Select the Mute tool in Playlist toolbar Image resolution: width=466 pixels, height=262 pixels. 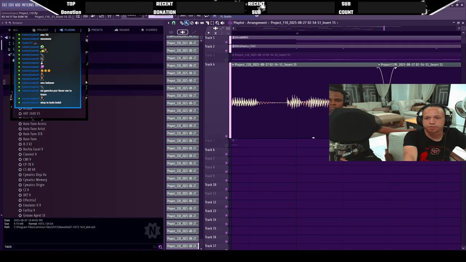coord(197,23)
